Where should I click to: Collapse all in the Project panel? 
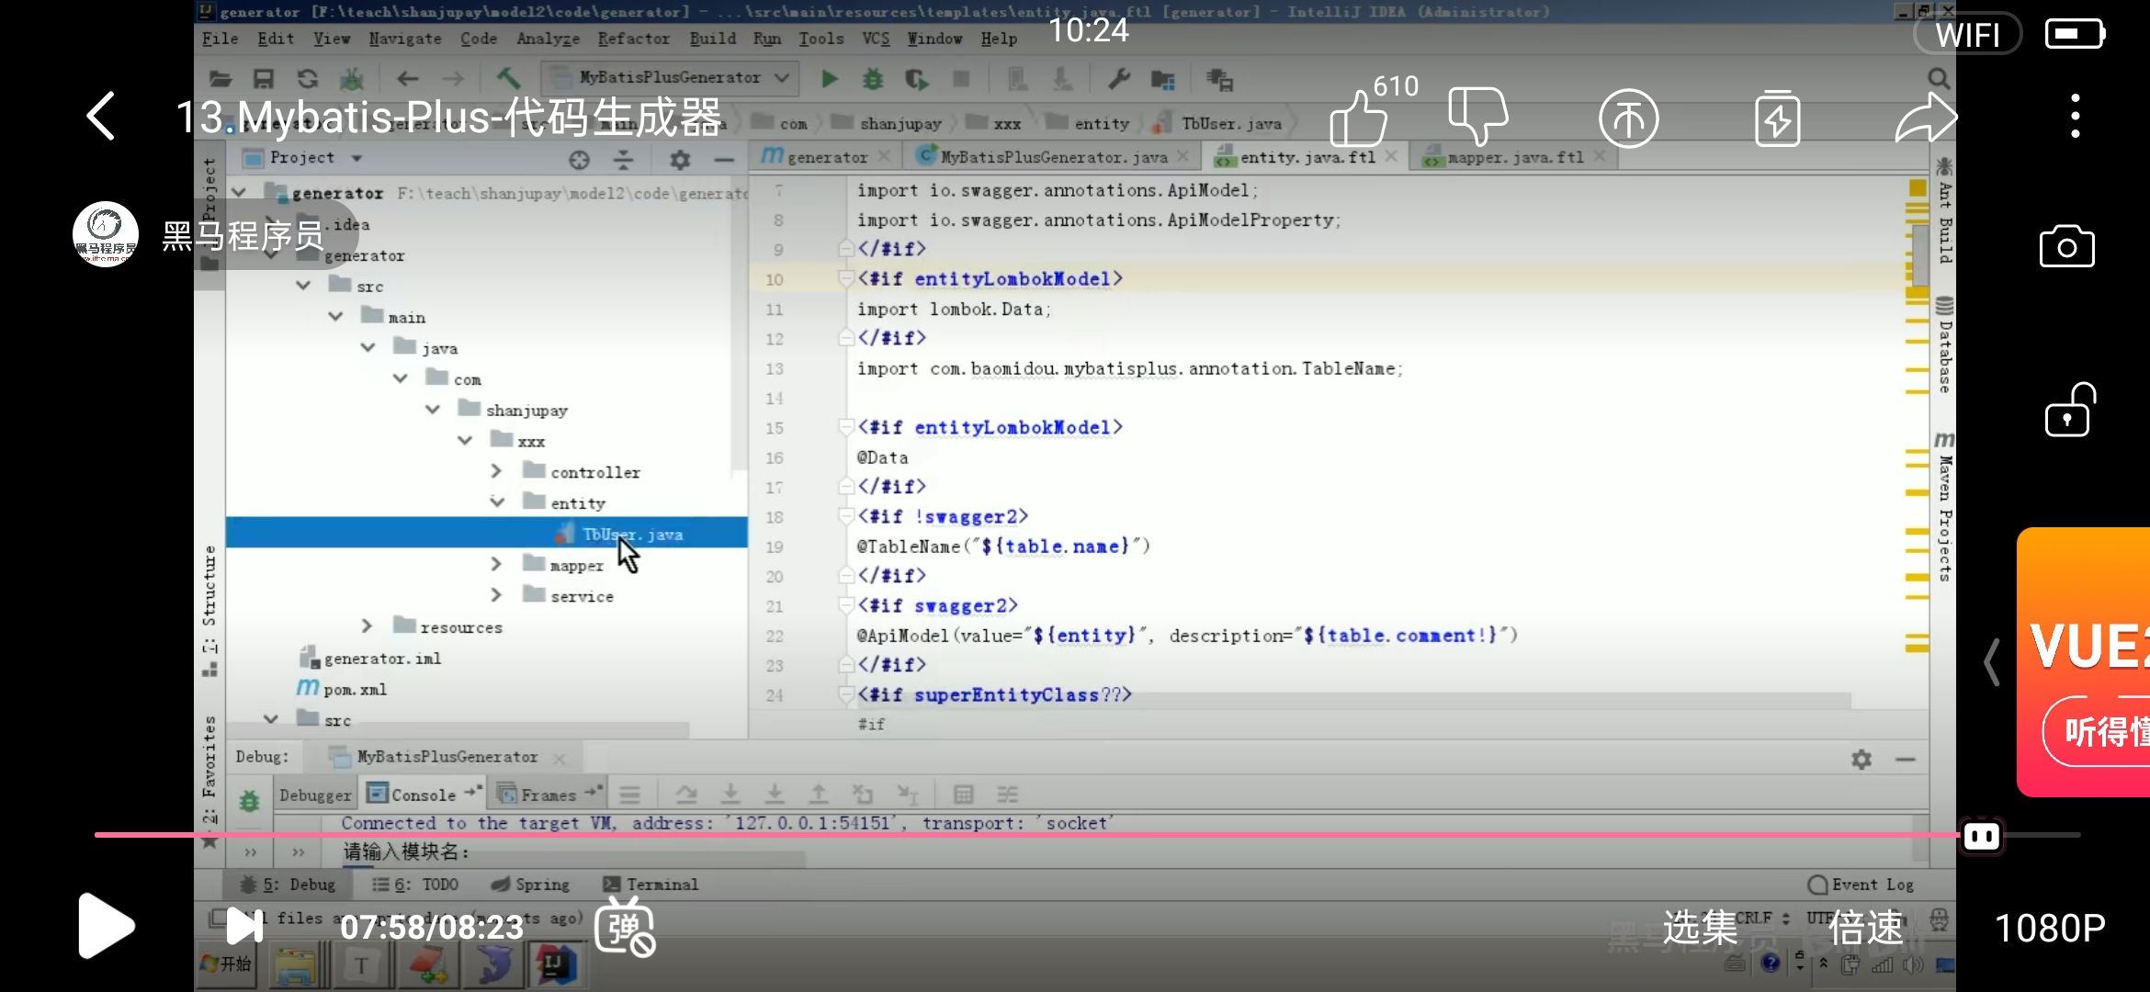tap(624, 160)
